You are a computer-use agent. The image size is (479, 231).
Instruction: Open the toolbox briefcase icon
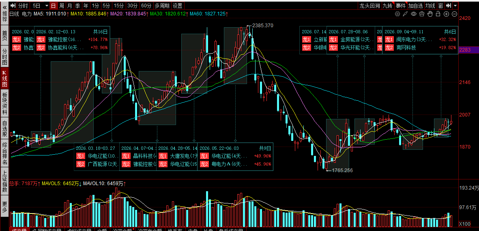[422, 14]
